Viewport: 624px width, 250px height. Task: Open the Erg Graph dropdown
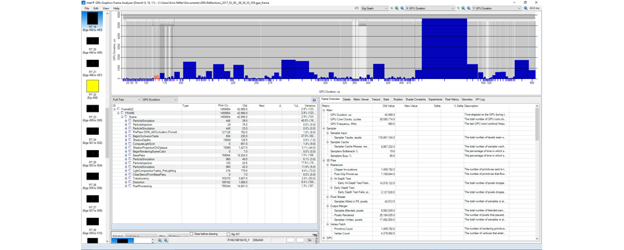375,8
